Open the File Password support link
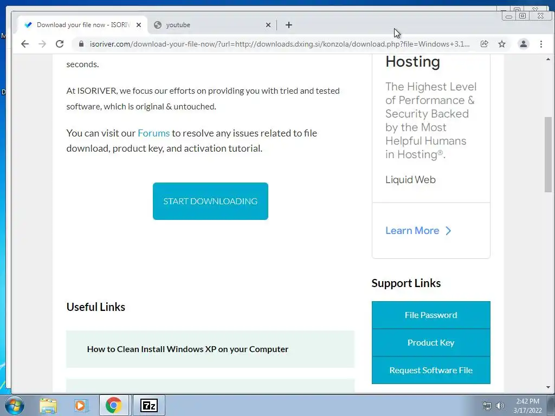Screen dimensions: 555x416 (x=431, y=315)
